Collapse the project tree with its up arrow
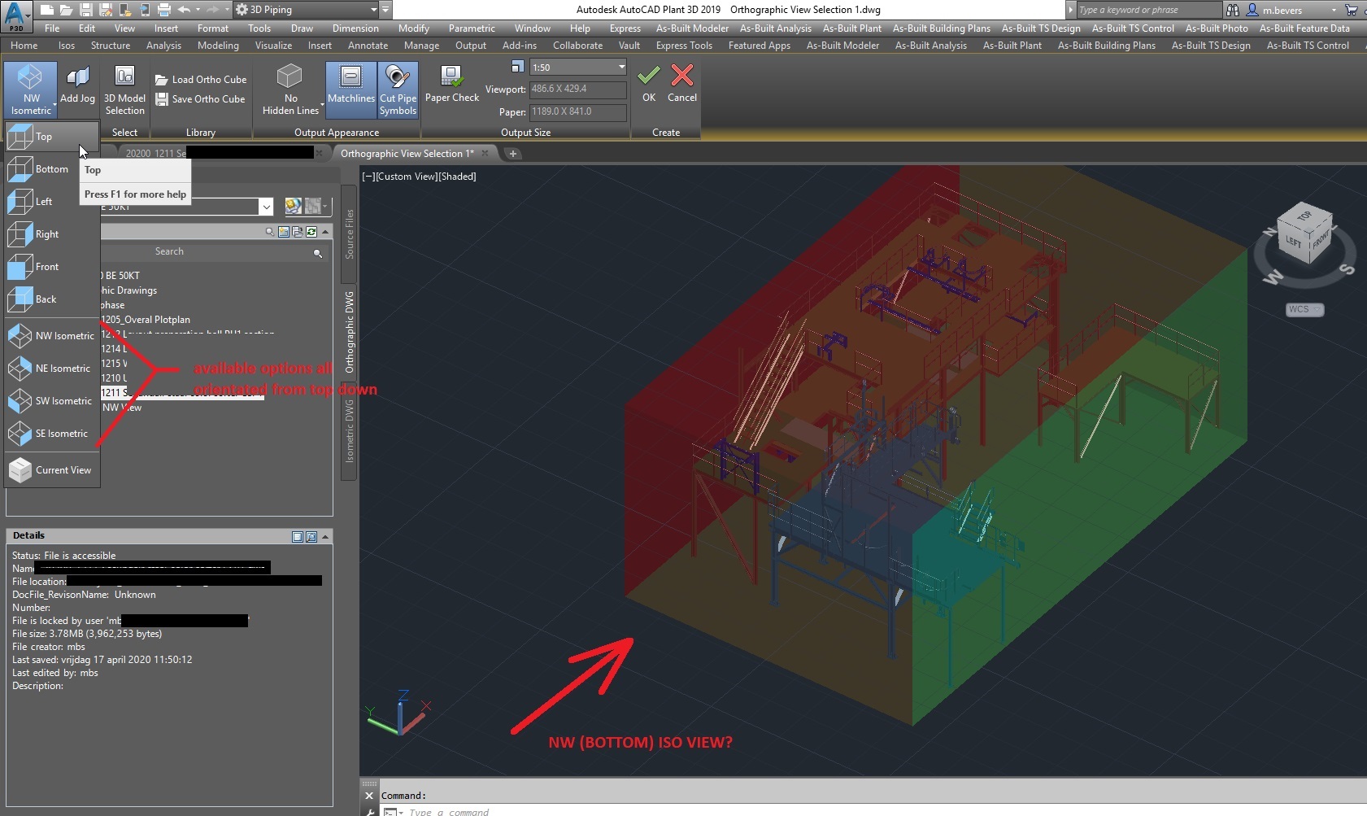This screenshot has width=1367, height=816. pyautogui.click(x=324, y=231)
